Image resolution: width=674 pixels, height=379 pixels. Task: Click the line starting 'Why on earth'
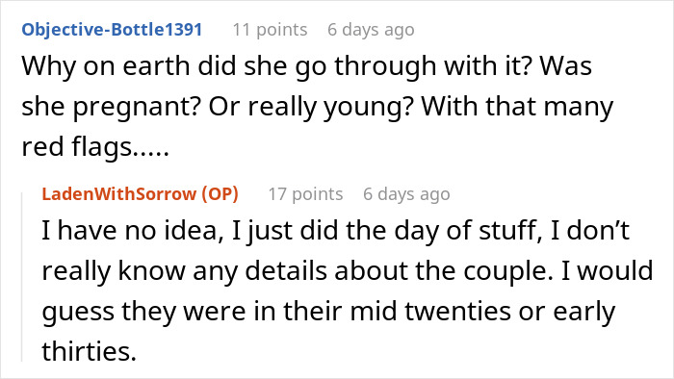(x=306, y=66)
